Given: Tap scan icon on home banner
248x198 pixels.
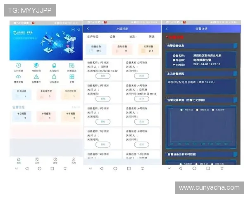Looking at the screenshot, I should click(73, 30).
